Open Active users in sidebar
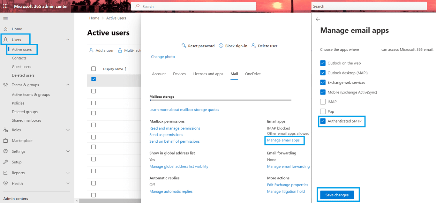436x203 pixels. 22,49
